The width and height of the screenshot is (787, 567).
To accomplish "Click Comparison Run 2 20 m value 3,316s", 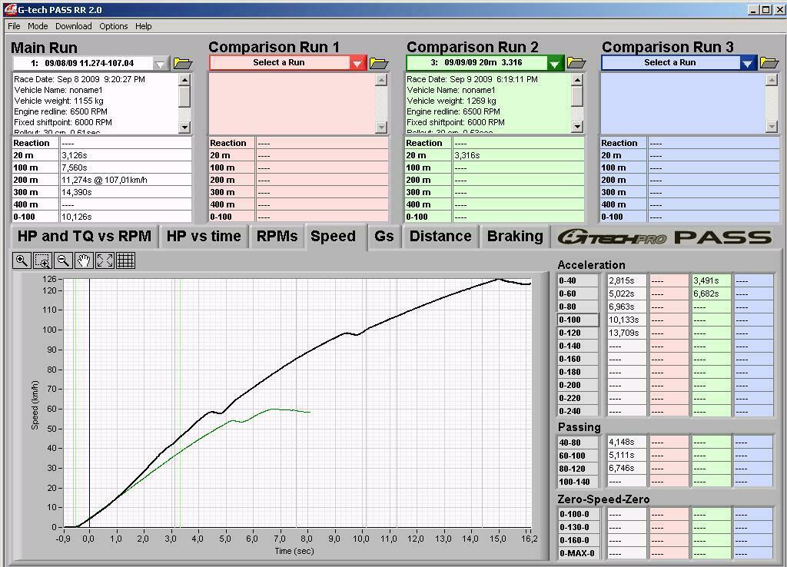I will pos(519,155).
